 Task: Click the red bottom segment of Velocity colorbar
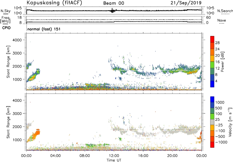tap(212, 145)
